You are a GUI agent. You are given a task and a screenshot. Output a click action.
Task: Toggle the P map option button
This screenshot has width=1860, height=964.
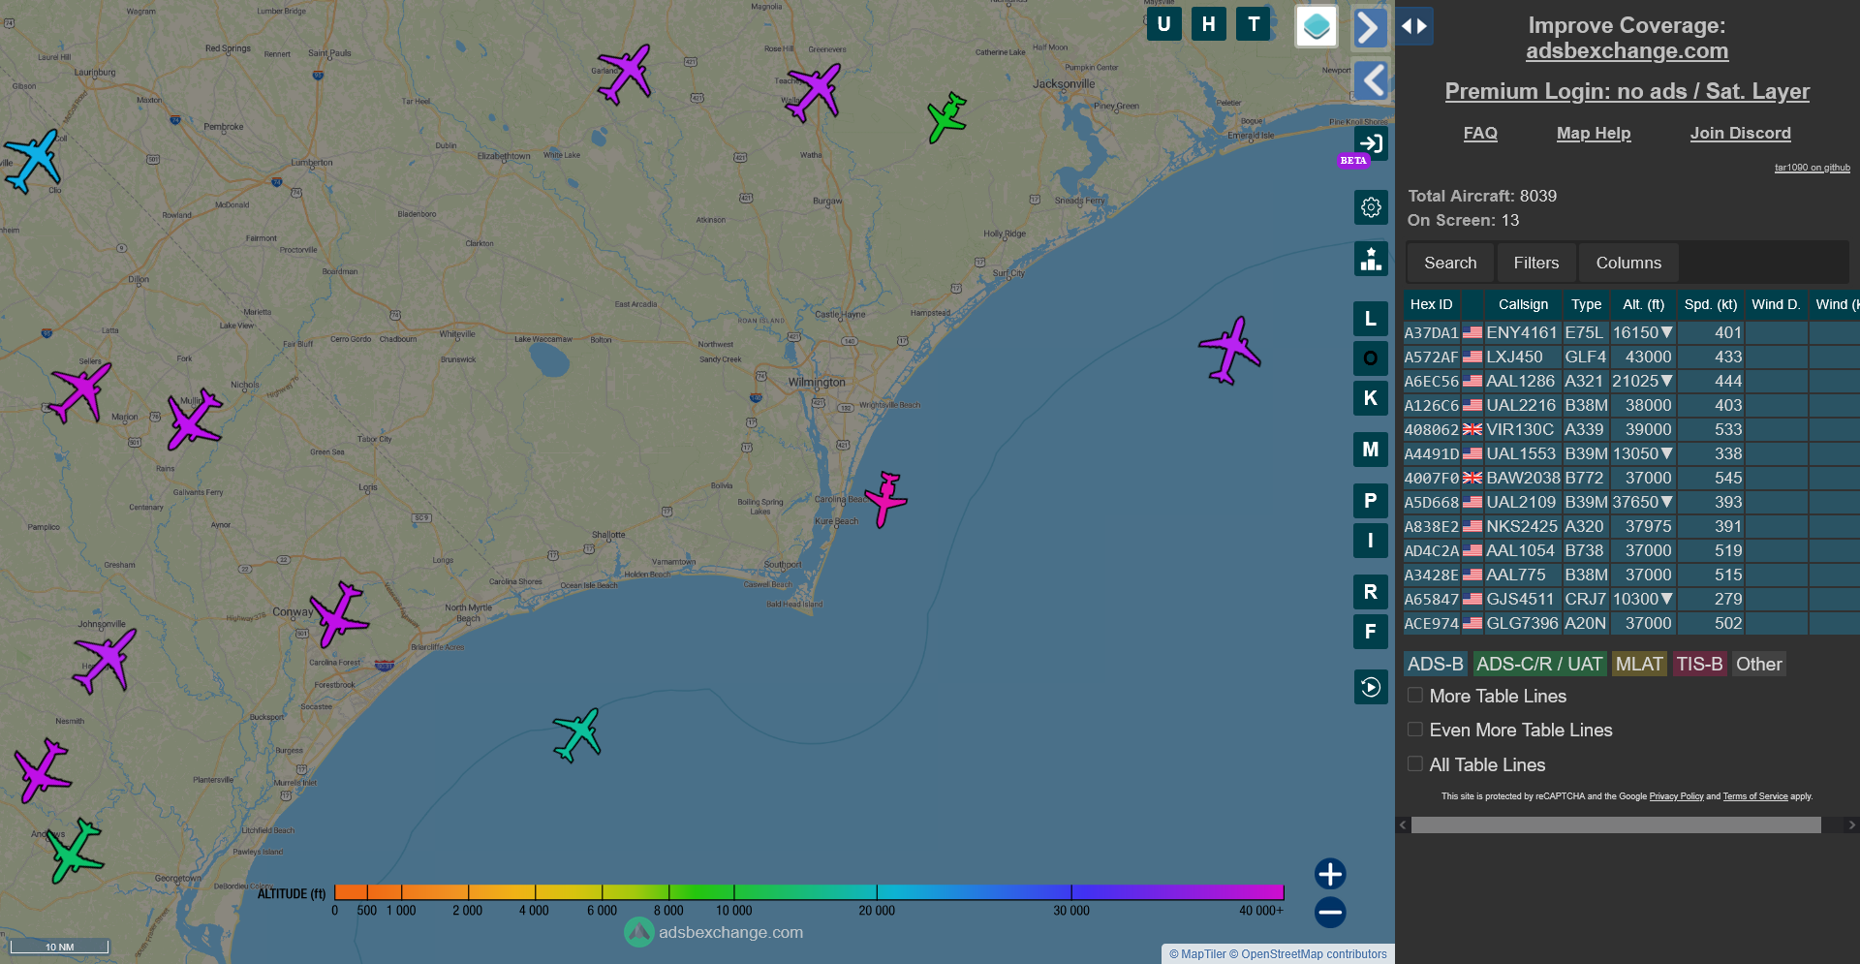point(1371,501)
